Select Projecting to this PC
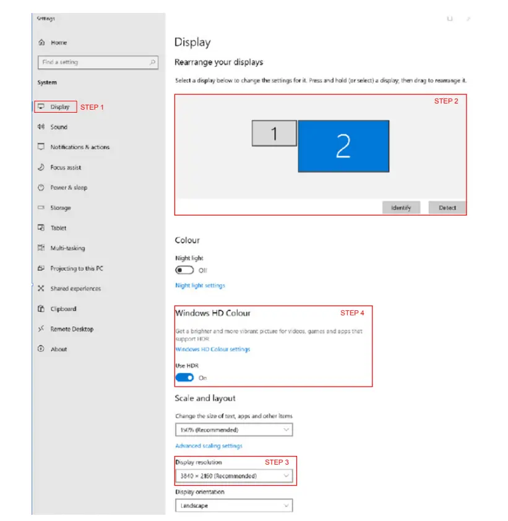508x521 pixels. tap(77, 268)
